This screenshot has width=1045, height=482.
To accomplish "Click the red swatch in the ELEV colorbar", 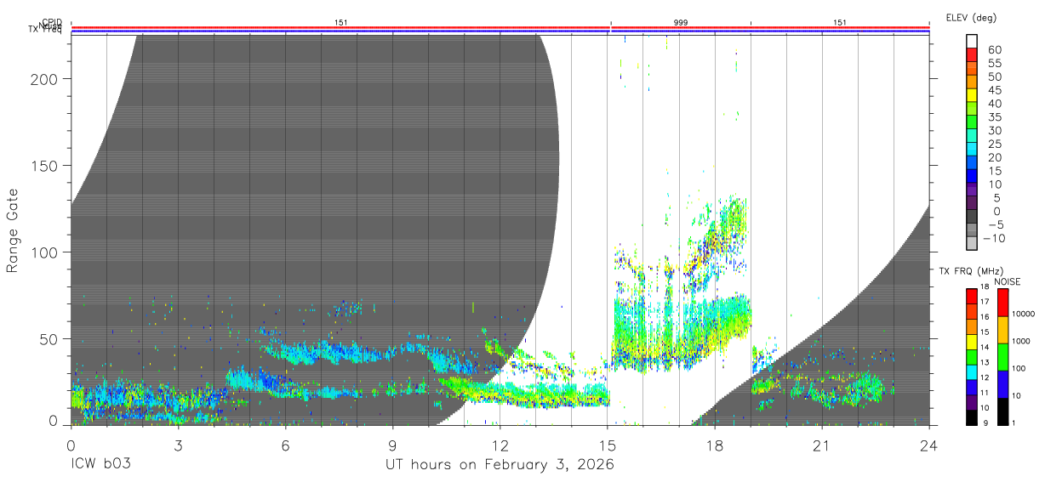I will pos(972,54).
